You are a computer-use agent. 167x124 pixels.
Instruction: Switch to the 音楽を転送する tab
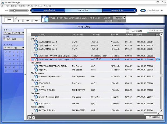117,10
